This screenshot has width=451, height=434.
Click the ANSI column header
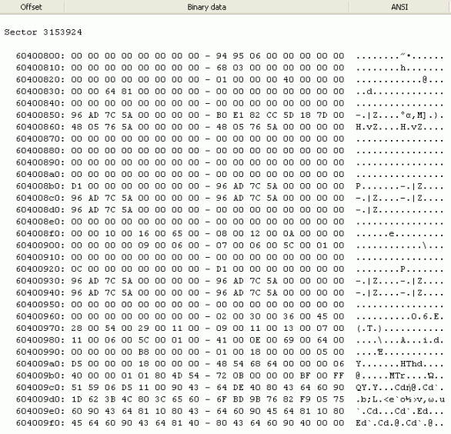click(x=399, y=7)
